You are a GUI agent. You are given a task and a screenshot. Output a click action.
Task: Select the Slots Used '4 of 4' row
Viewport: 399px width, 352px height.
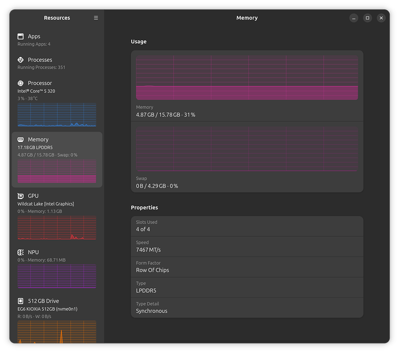point(247,226)
